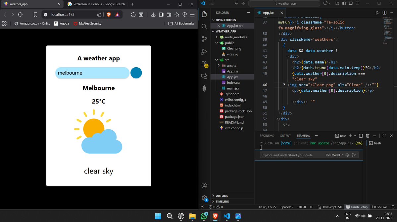Share the localhost page link
This screenshot has width=397, height=222.
coord(99,15)
